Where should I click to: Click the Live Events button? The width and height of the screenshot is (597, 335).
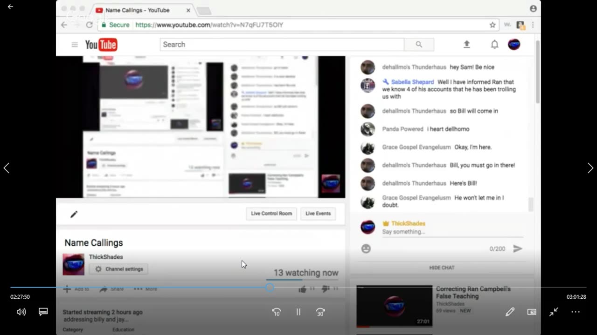click(x=318, y=214)
